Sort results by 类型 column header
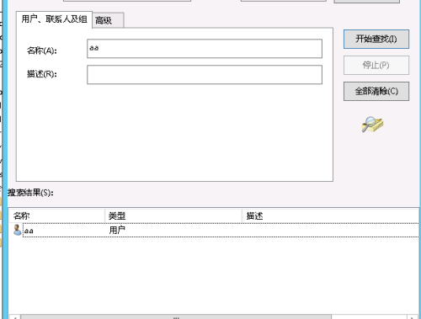This screenshot has height=319, width=421. tap(173, 215)
